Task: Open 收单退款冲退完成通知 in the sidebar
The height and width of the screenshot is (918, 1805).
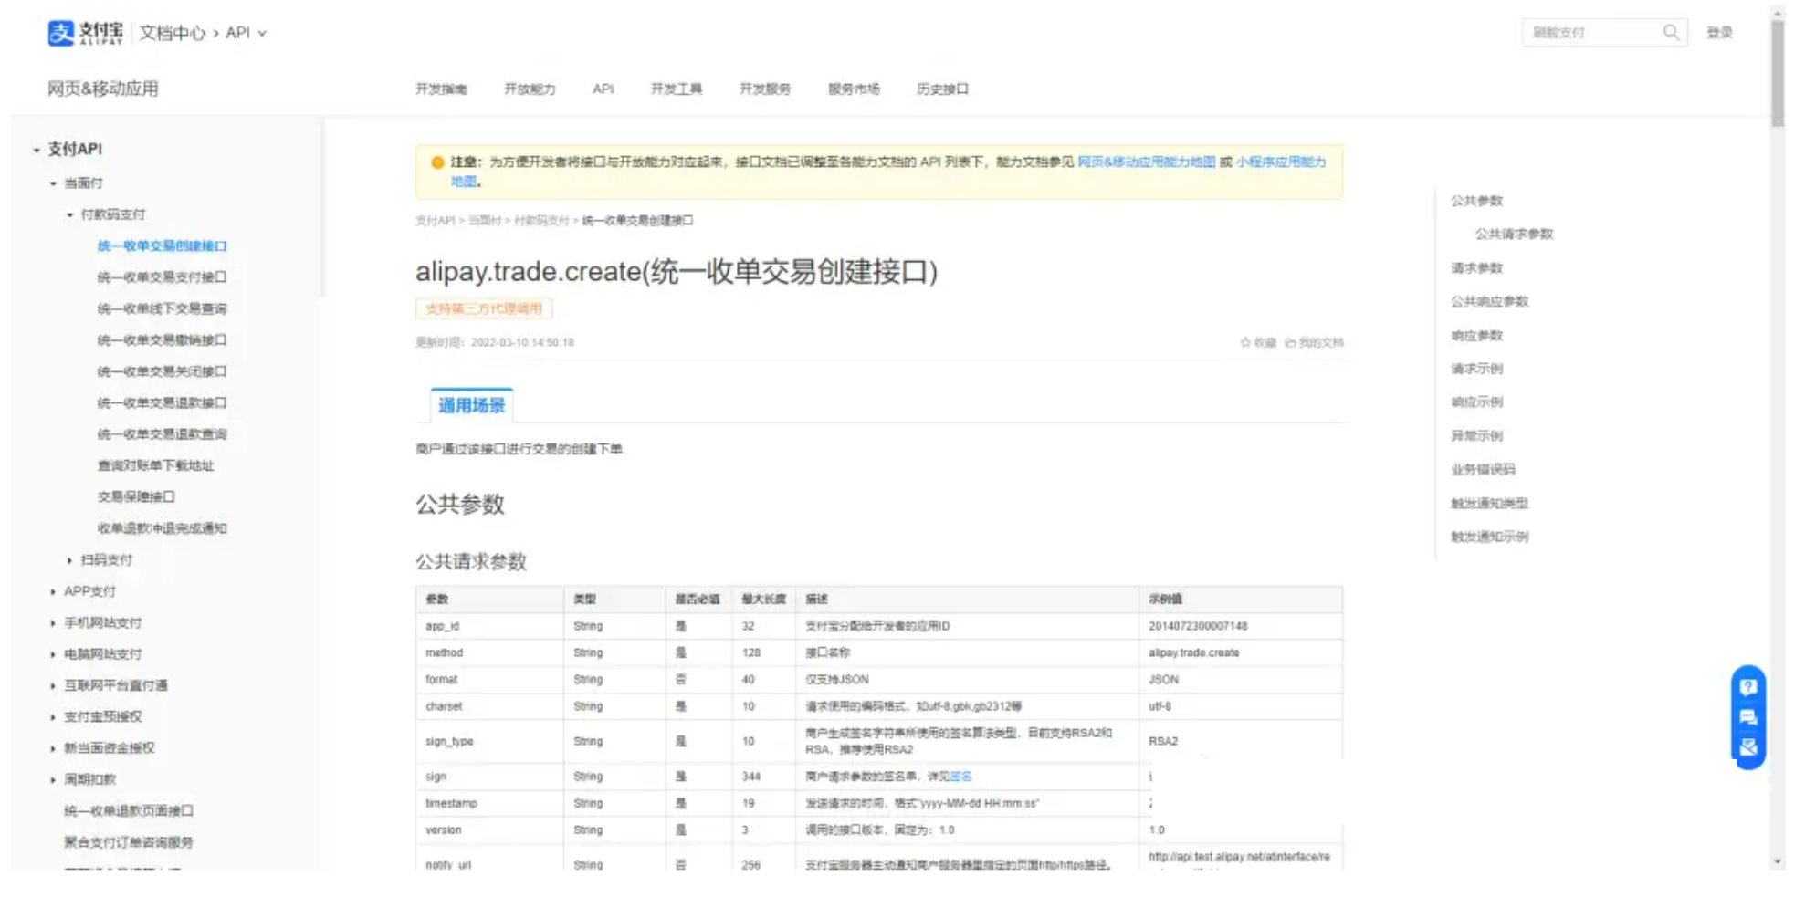Action: pos(162,529)
